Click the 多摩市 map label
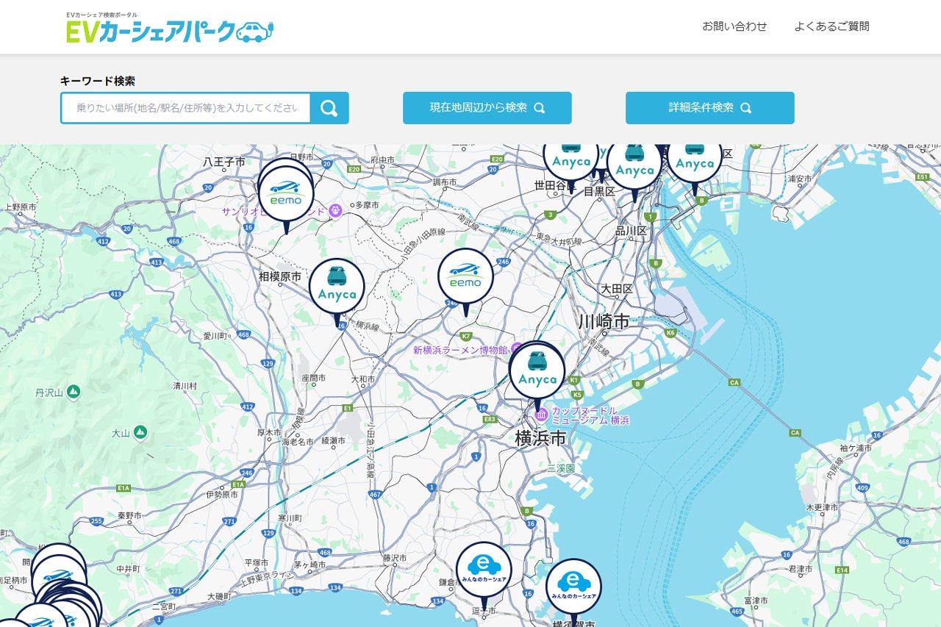Image resolution: width=941 pixels, height=627 pixels. (x=366, y=205)
